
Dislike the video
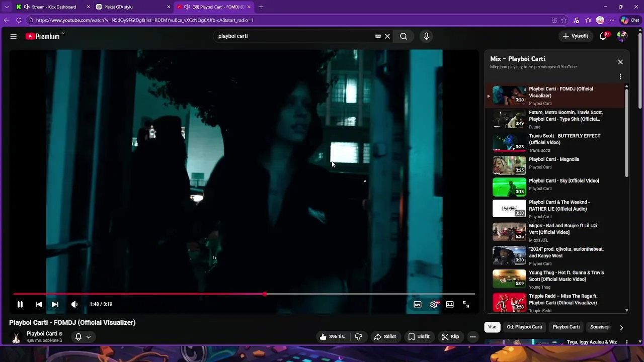(358, 337)
